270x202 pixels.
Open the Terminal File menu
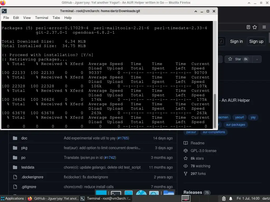pos(6,18)
